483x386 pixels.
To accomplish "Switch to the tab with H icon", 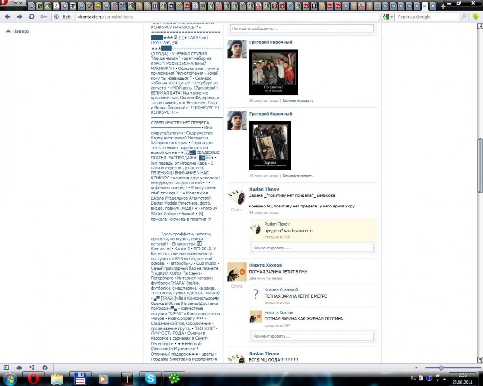I will click(156, 6).
